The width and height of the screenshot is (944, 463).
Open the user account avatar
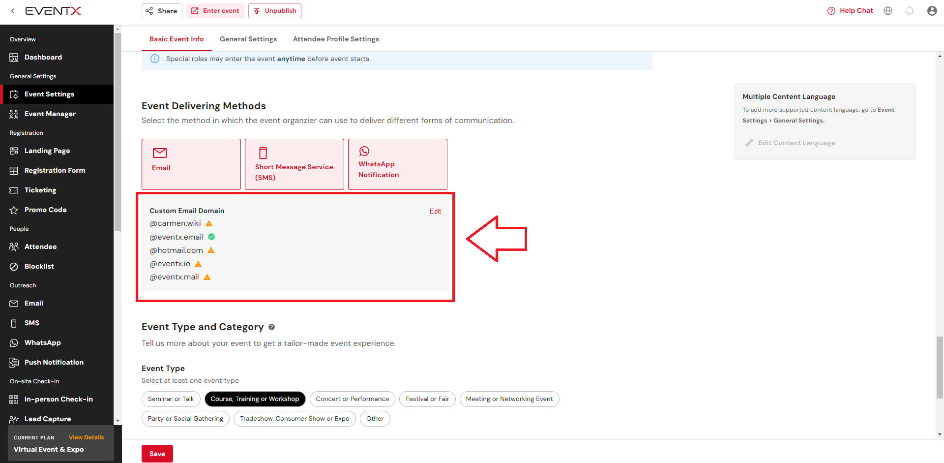[x=932, y=11]
